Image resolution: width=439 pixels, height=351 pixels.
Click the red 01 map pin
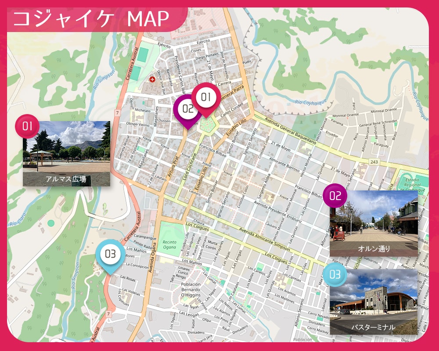point(206,97)
